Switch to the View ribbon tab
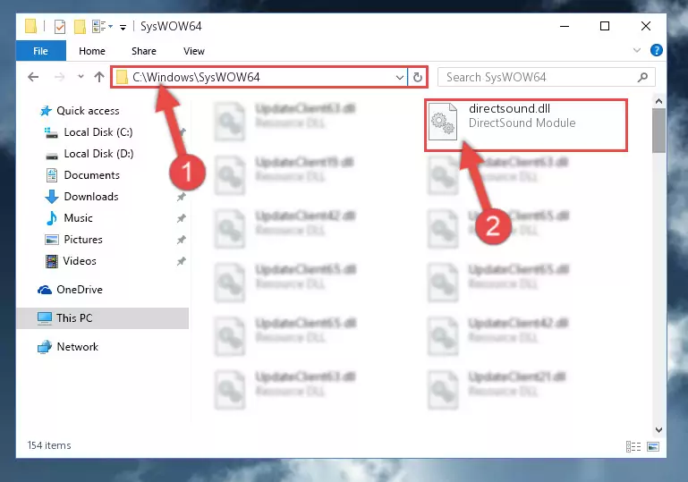Image resolution: width=688 pixels, height=482 pixels. 194,51
